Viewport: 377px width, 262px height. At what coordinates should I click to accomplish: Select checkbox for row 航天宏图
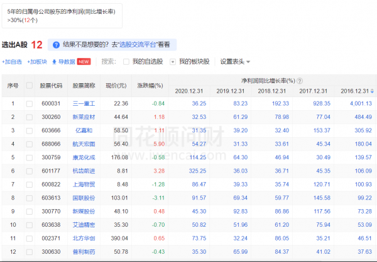click(30, 144)
